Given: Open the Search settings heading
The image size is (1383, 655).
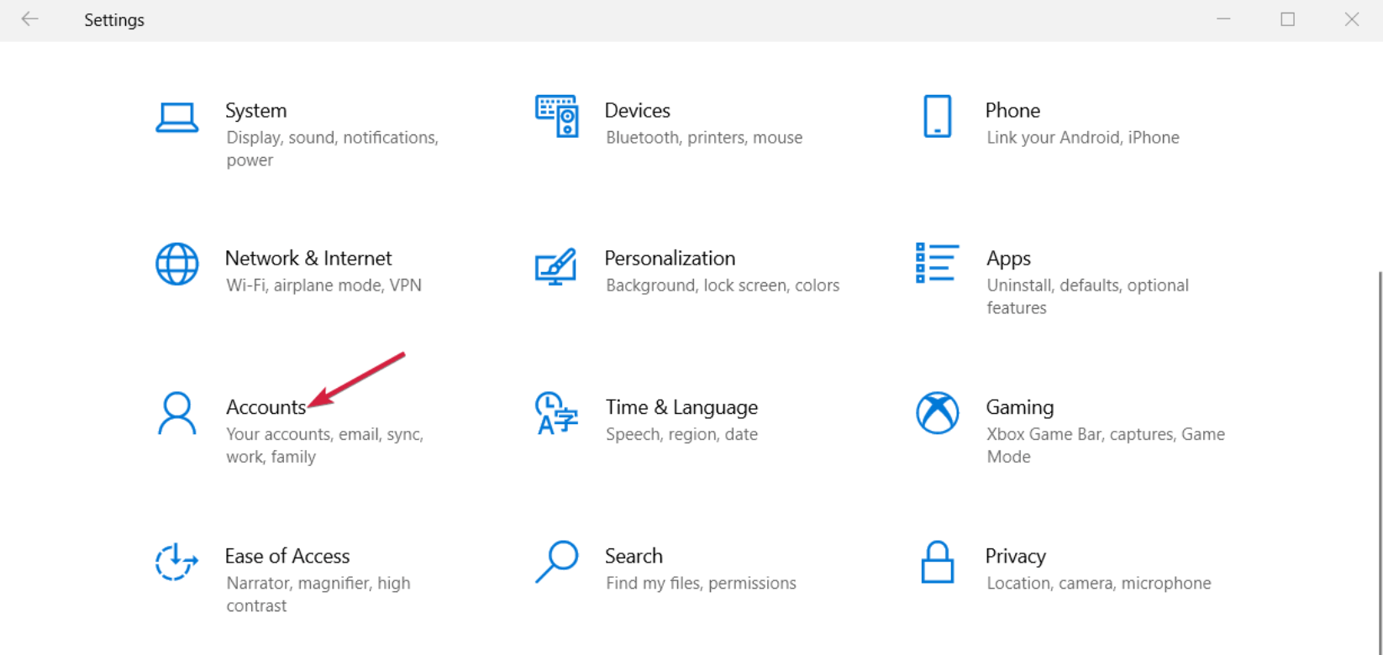Looking at the screenshot, I should point(634,556).
